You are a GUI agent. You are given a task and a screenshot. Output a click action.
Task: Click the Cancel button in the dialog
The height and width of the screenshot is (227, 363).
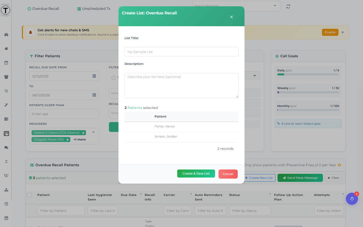[x=228, y=174]
